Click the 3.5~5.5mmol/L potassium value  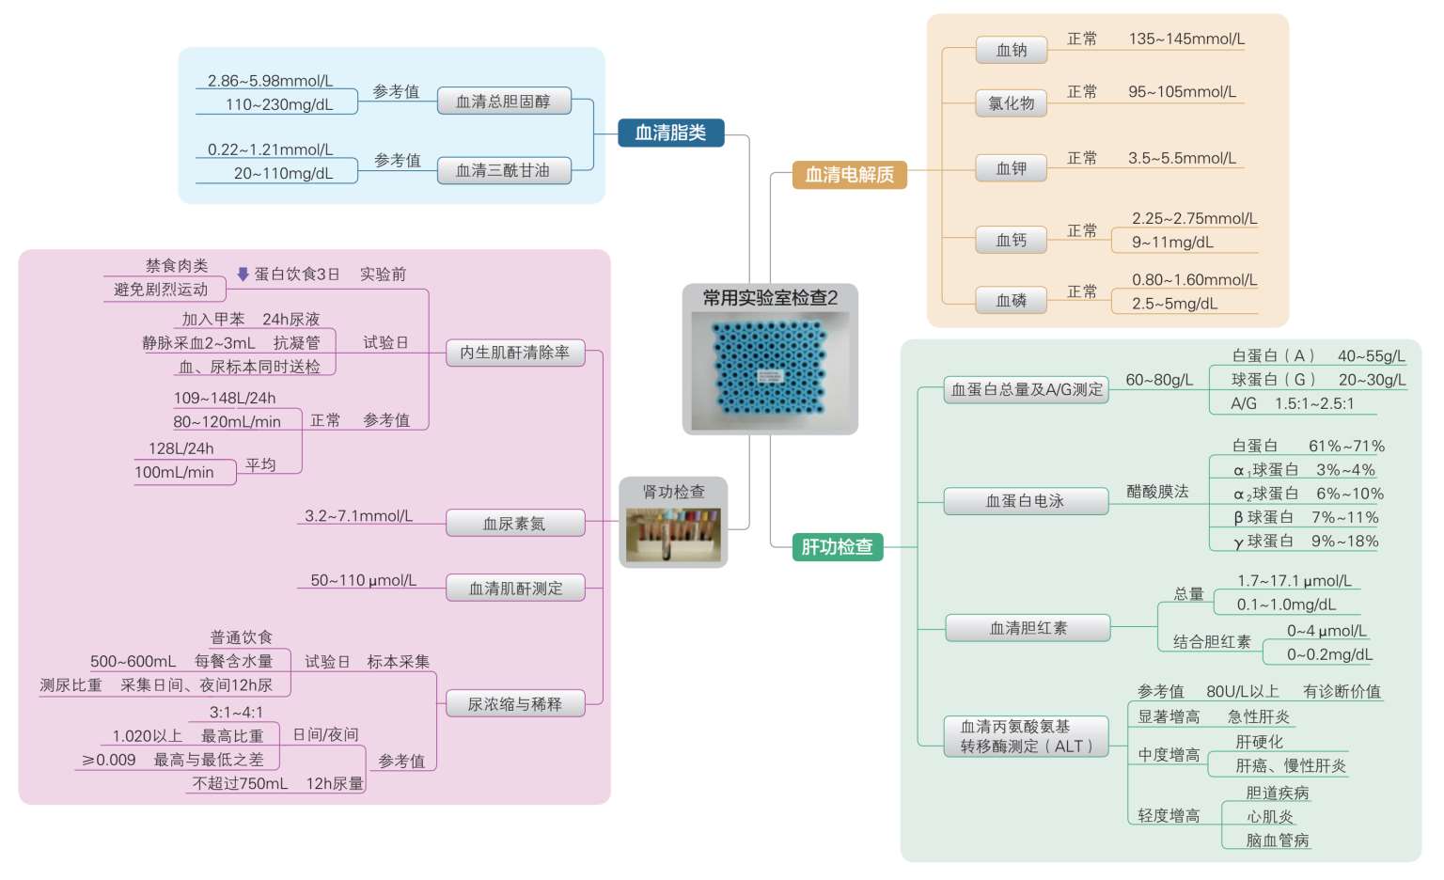point(1182,158)
